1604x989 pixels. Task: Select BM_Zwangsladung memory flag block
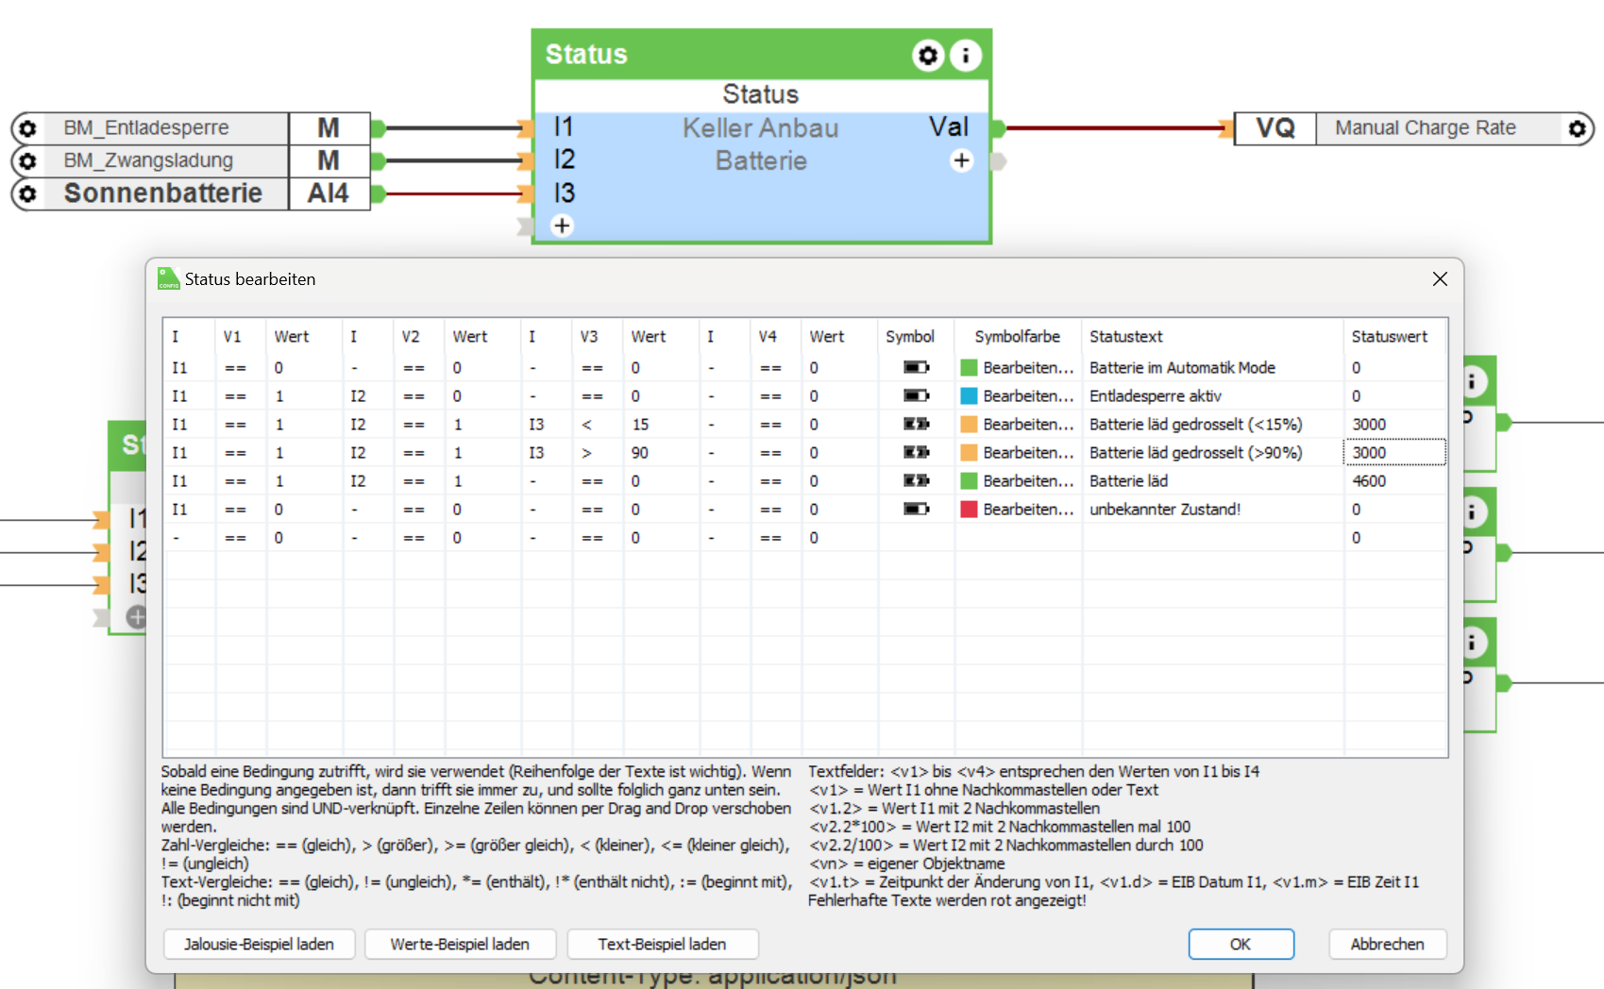click(x=190, y=161)
